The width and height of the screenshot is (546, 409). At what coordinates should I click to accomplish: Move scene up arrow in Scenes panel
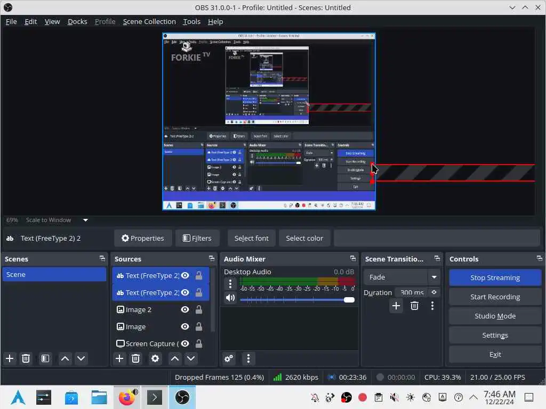pyautogui.click(x=65, y=358)
